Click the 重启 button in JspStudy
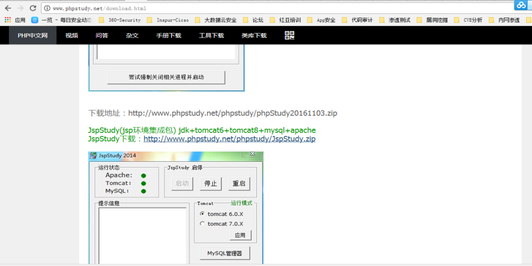The height and width of the screenshot is (266, 532). (239, 184)
